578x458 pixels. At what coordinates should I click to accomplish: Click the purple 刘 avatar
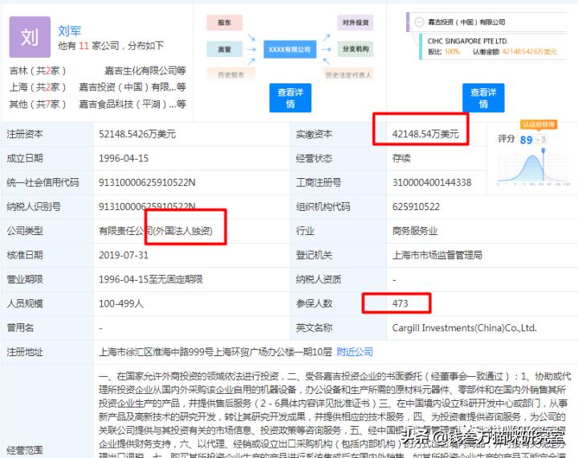tap(30, 37)
